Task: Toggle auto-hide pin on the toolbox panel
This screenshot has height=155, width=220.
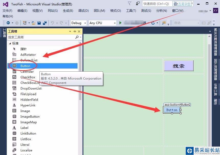Action: (x=75, y=31)
